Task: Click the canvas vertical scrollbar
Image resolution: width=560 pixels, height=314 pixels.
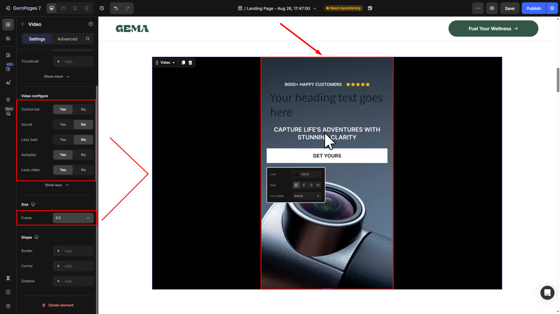Action: pyautogui.click(x=558, y=80)
